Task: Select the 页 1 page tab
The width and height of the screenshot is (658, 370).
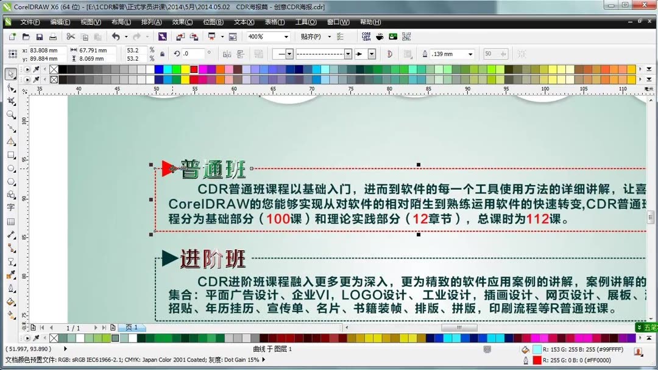Action: pyautogui.click(x=130, y=327)
